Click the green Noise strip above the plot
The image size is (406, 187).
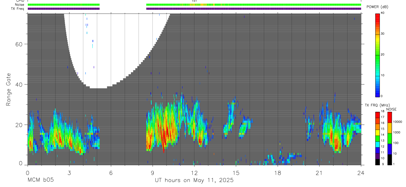pos(194,5)
